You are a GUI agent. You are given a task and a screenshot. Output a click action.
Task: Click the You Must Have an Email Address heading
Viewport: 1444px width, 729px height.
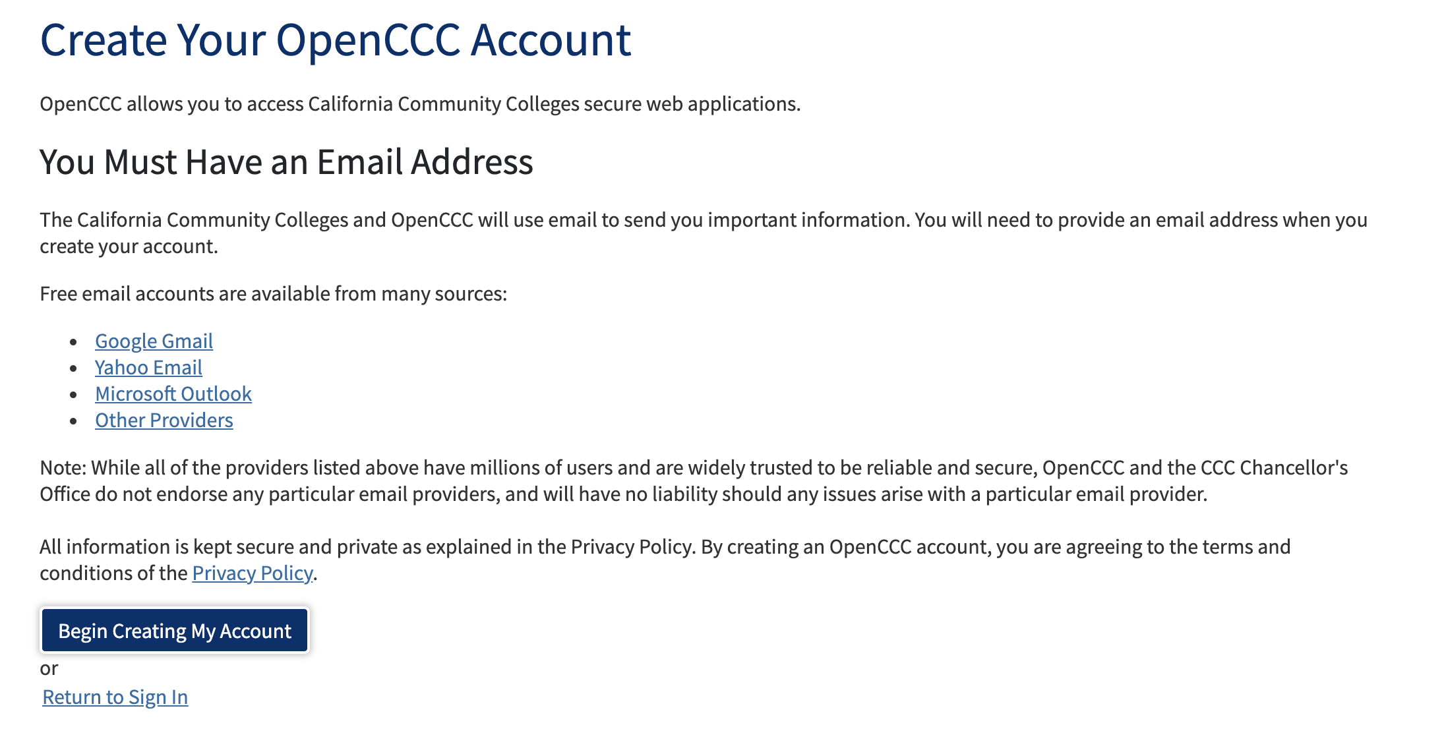click(x=286, y=162)
